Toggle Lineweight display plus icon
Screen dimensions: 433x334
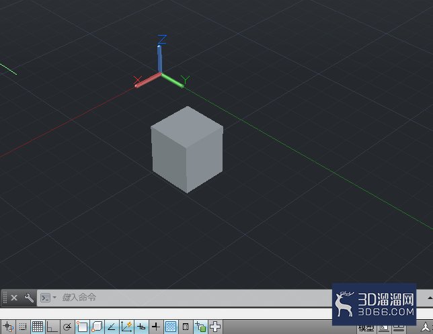coord(156,327)
